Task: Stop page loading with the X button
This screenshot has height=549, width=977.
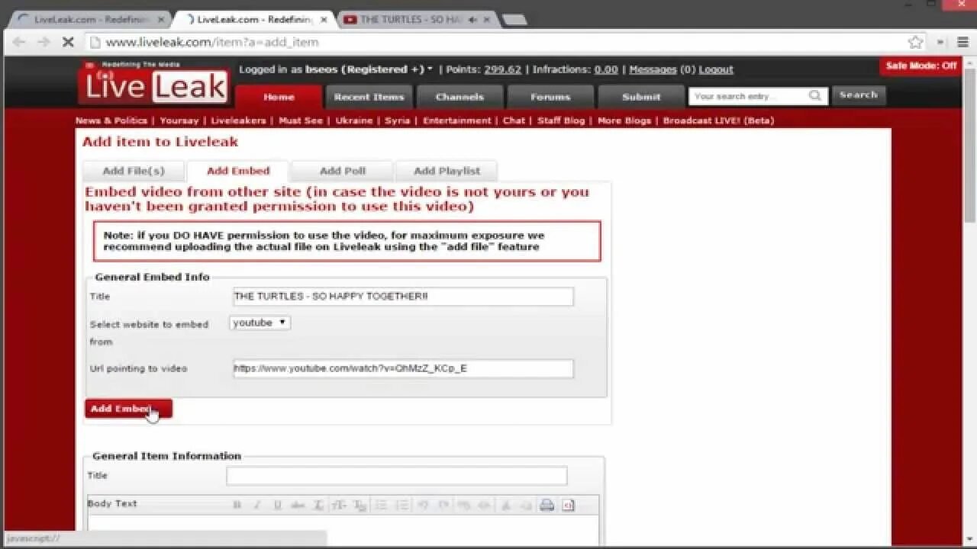Action: click(67, 43)
